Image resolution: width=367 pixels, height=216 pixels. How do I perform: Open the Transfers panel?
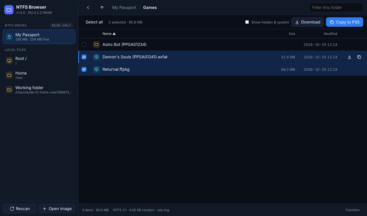[352, 210]
